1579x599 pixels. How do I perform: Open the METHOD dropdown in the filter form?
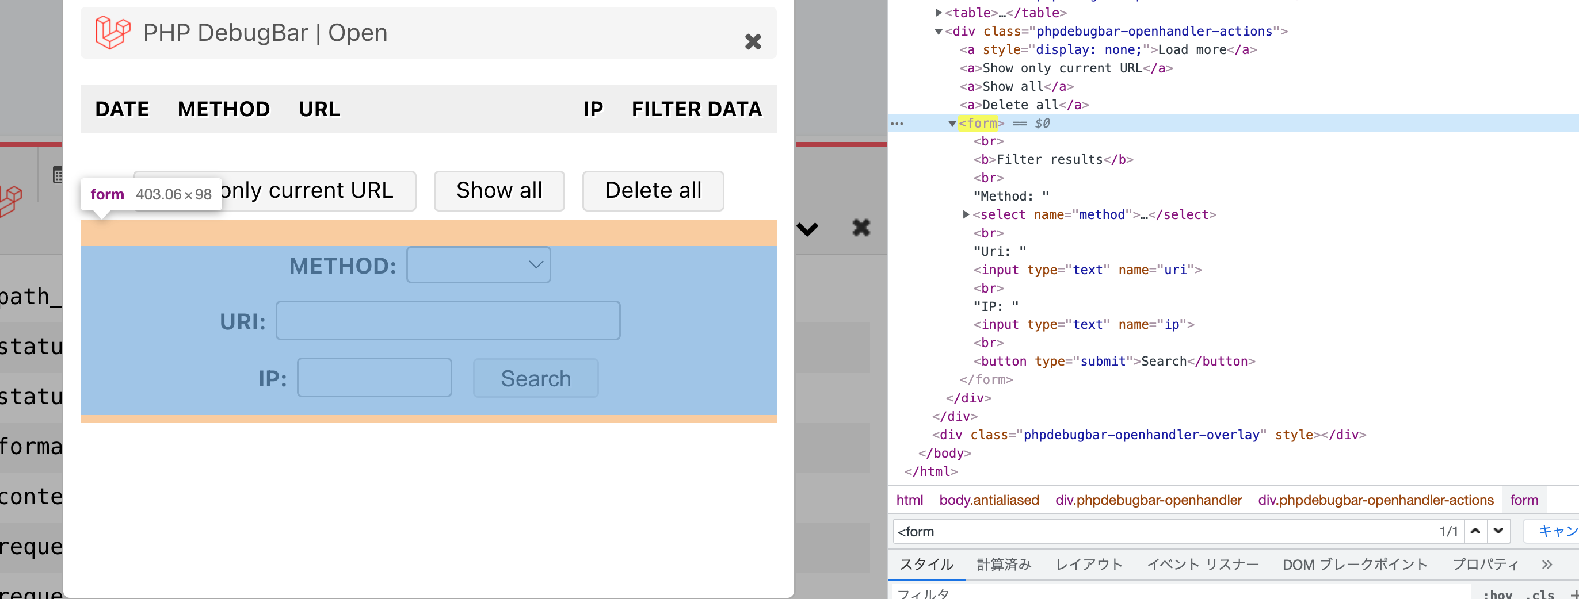(x=478, y=264)
